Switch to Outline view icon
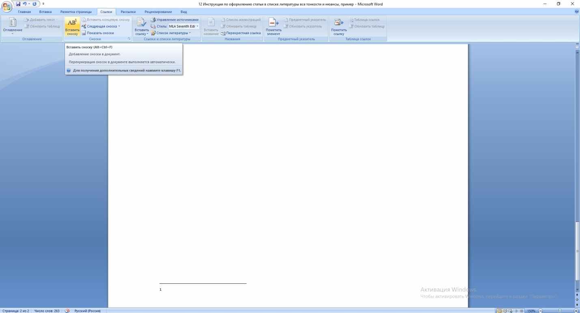The width and height of the screenshot is (580, 313). tap(516, 311)
